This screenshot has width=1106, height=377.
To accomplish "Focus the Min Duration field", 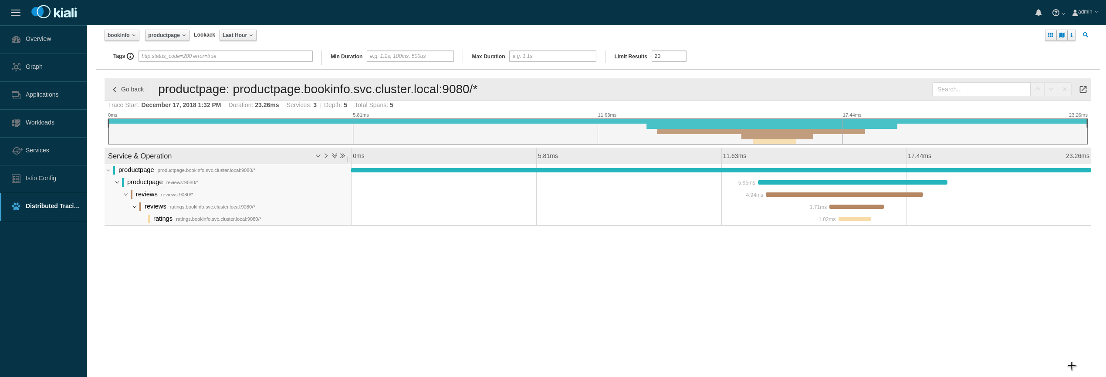I will [x=410, y=56].
